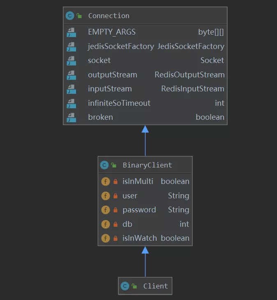This screenshot has height=300, width=277.
Task: Click the field icon beside isInMulti
Action: pyautogui.click(x=106, y=181)
